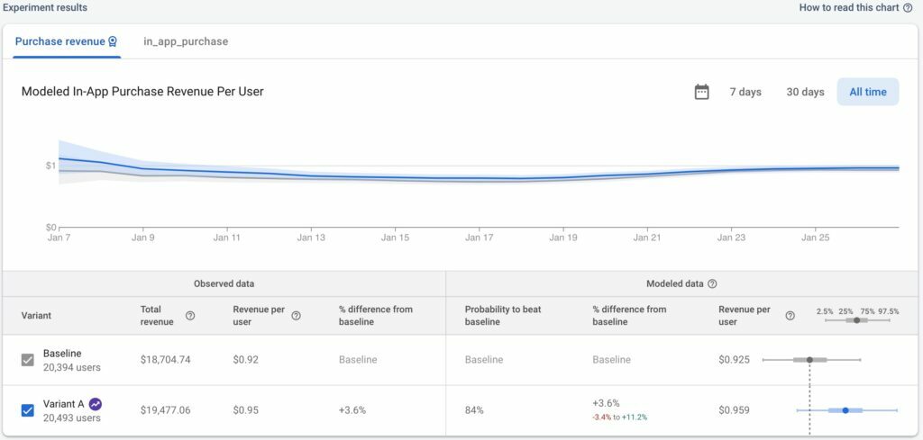Click the modeled revenue value $0.959
The height and width of the screenshot is (440, 923).
(734, 410)
